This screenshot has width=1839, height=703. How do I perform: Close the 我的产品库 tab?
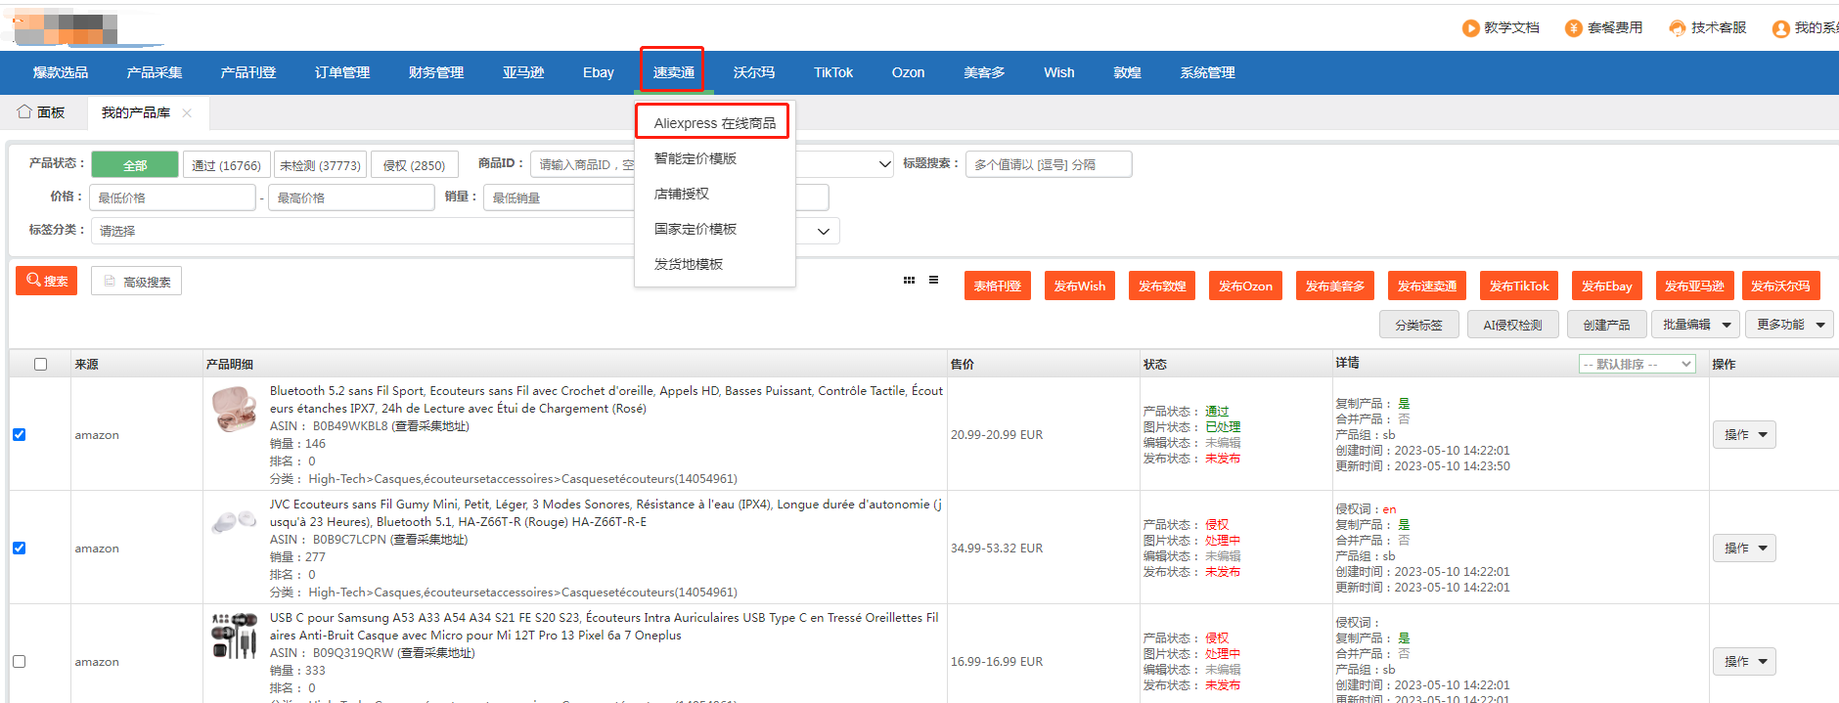coord(187,113)
